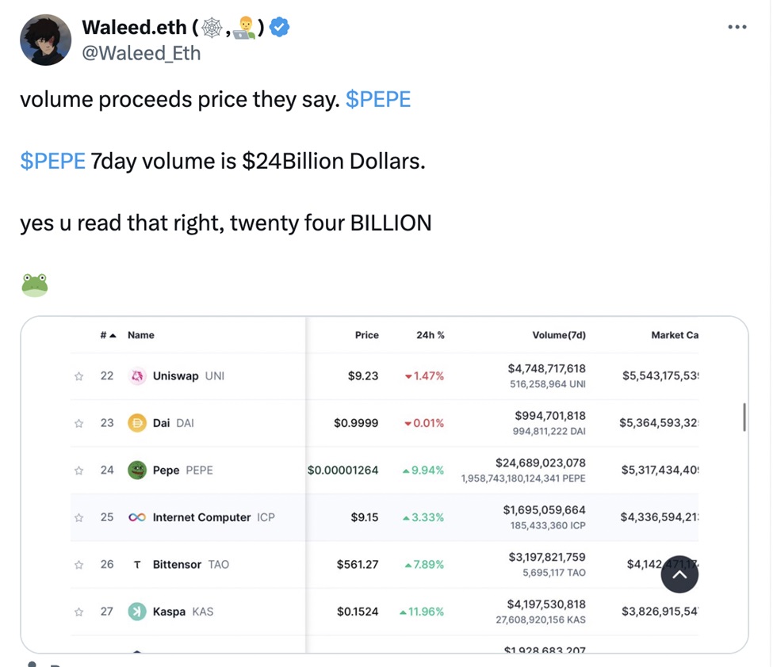Viewport: 773px width, 667px height.
Task: Toggle watchlist star for Kaspa
Action: 78,612
